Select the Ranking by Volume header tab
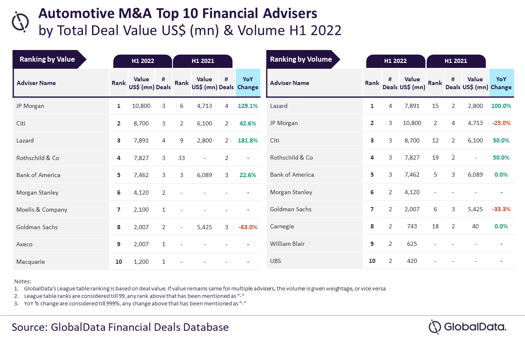This screenshot has height=340, width=525. click(x=302, y=59)
